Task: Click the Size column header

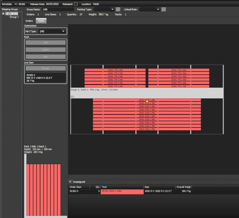Action: [160, 187]
